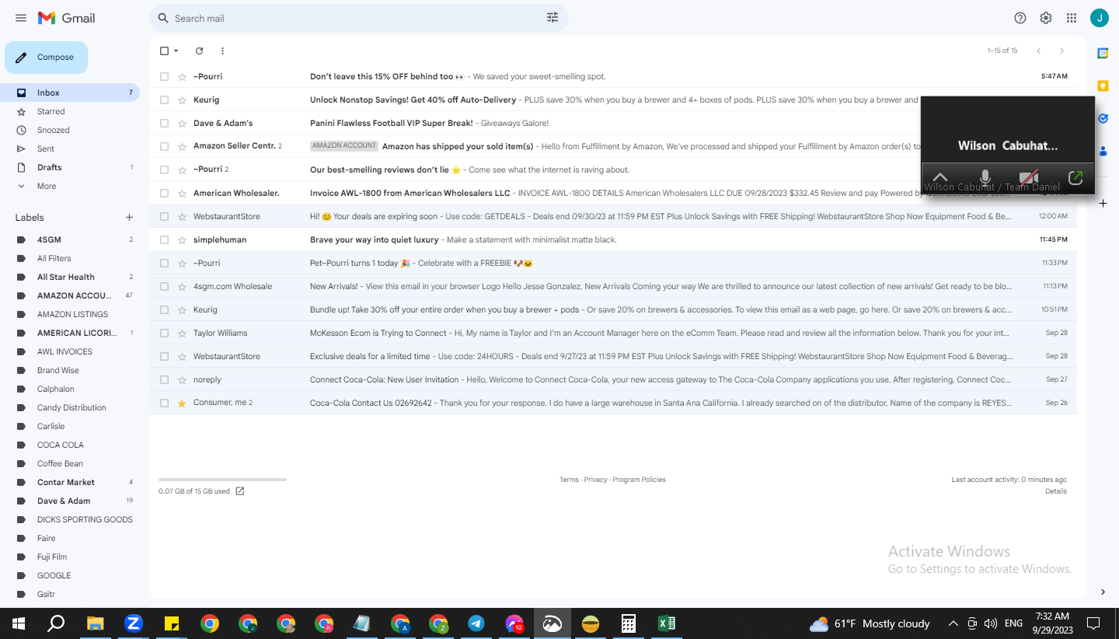1119x639 pixels.
Task: Select the Keurig Unlock Nonstop Savings email checkbox
Action: [x=164, y=100]
